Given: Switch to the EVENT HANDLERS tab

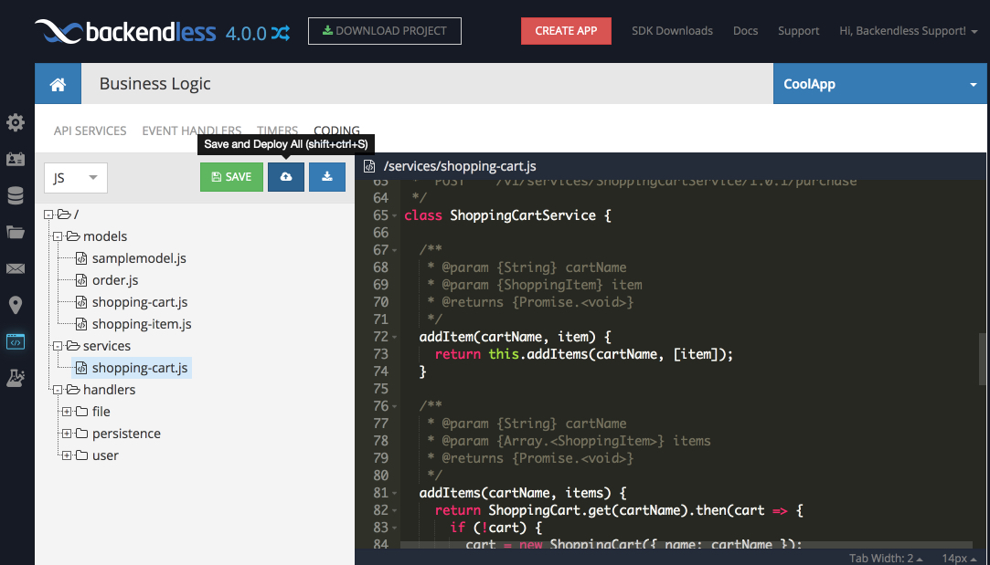Looking at the screenshot, I should [x=192, y=131].
